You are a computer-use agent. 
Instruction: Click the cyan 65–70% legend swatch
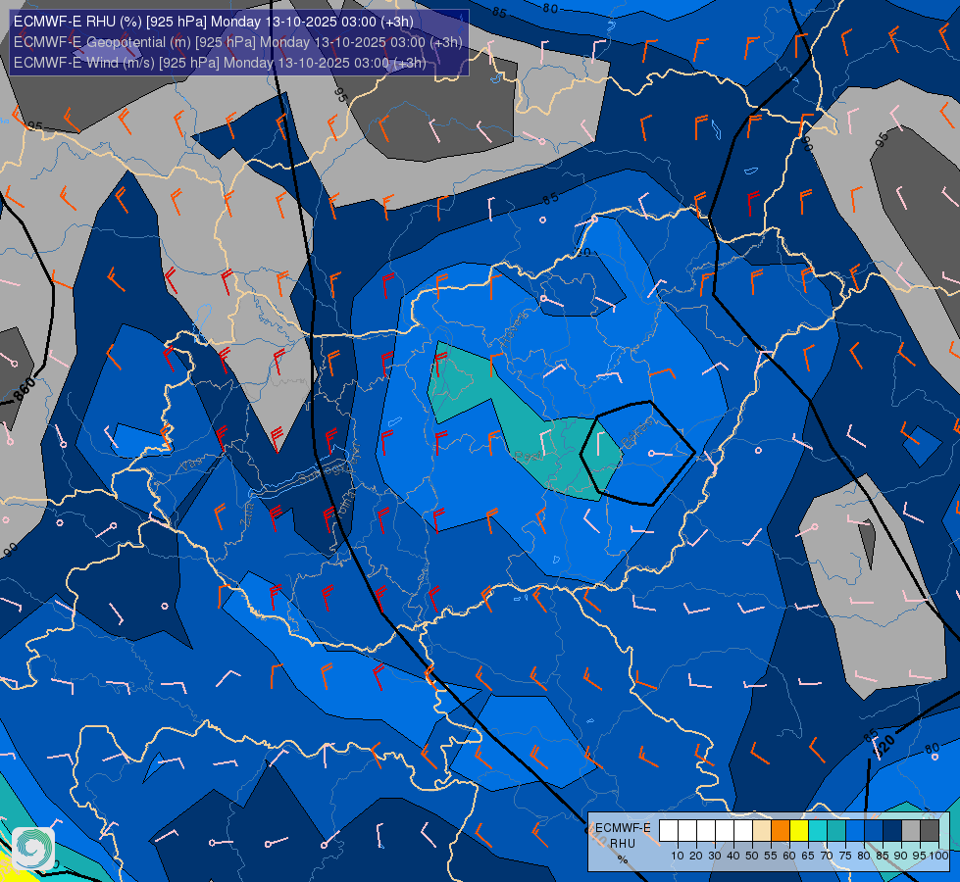818,831
